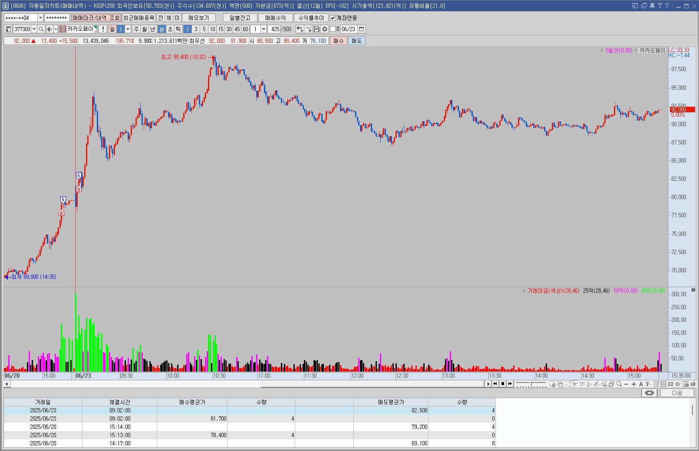Screen dimensions: 699x451
Task: Click the T font icon in title bar
Action: click(659, 6)
